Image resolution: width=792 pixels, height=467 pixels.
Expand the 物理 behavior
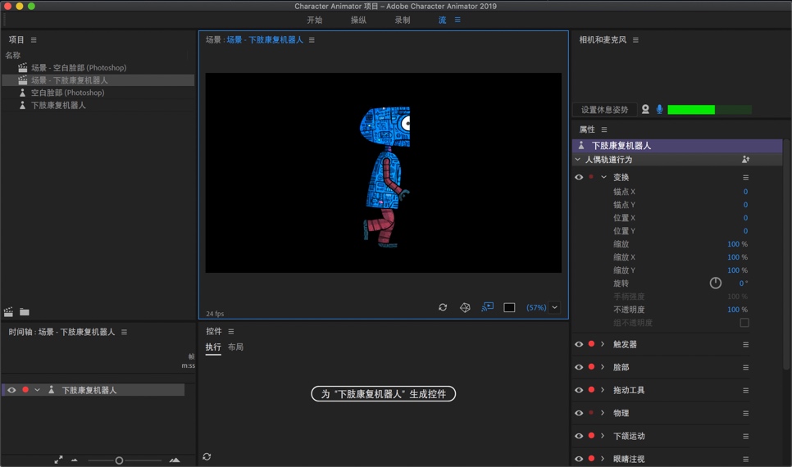pyautogui.click(x=603, y=413)
